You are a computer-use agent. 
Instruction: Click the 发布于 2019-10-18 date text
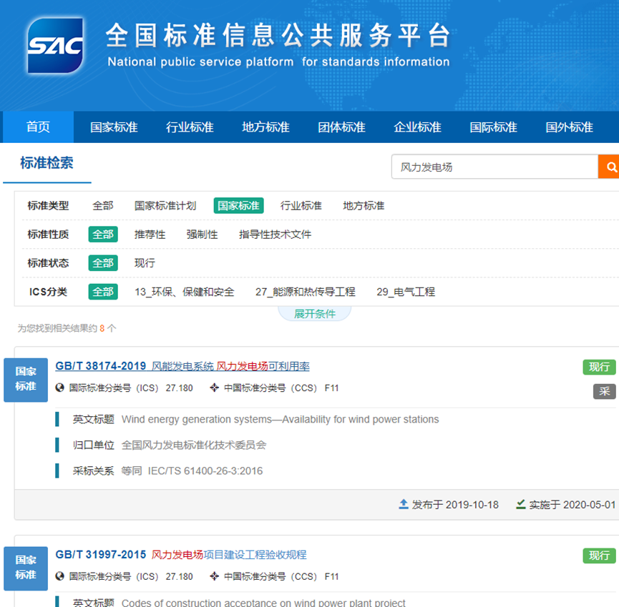coord(455,505)
